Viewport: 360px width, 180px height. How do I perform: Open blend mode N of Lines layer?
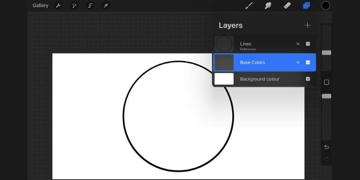point(298,44)
